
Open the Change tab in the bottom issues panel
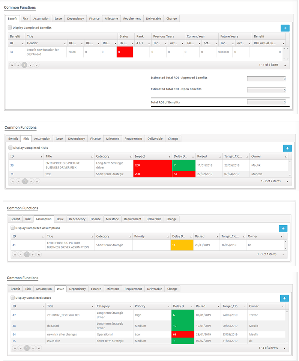coord(172,289)
